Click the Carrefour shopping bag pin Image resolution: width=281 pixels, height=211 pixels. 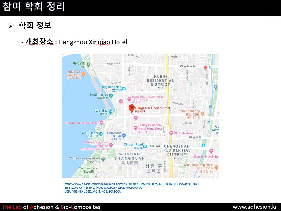pyautogui.click(x=124, y=136)
